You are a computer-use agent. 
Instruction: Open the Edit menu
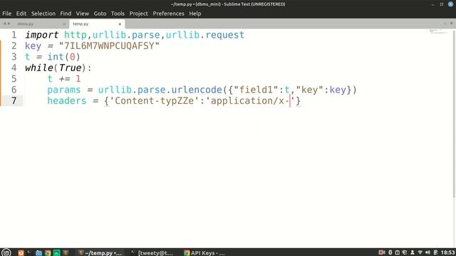21,14
